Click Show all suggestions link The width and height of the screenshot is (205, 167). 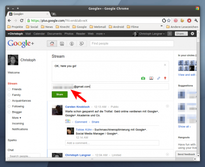[x=184, y=127]
